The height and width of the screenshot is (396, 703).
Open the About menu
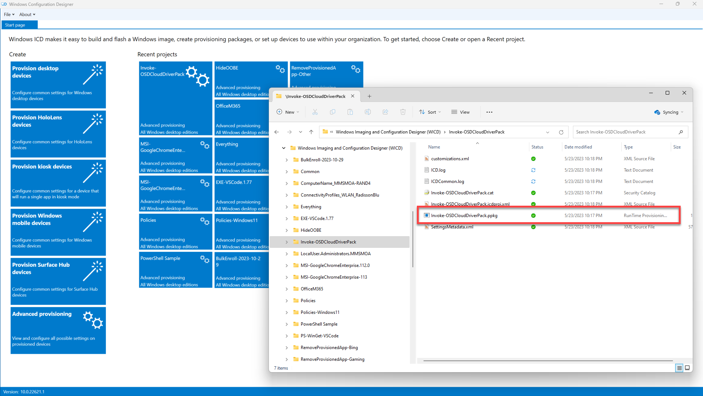(x=27, y=15)
